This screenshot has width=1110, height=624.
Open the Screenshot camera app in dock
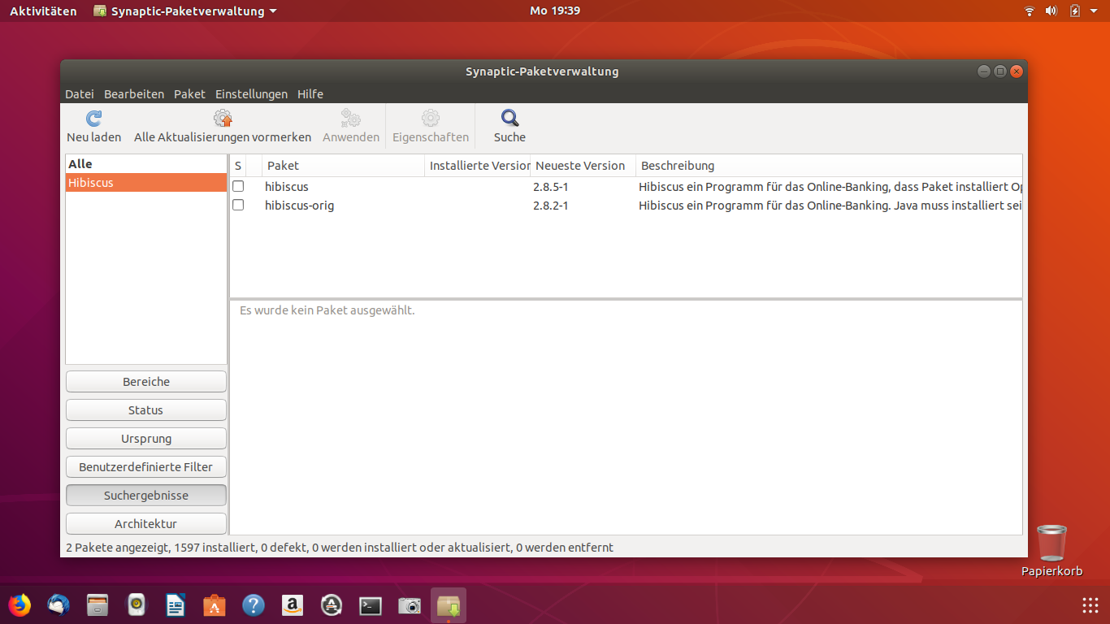(410, 605)
